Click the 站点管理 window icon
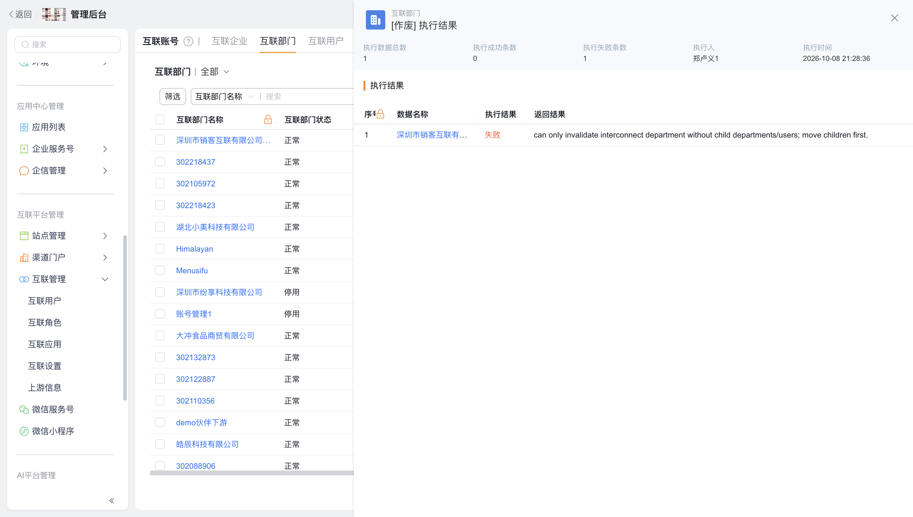913x517 pixels. pos(24,235)
